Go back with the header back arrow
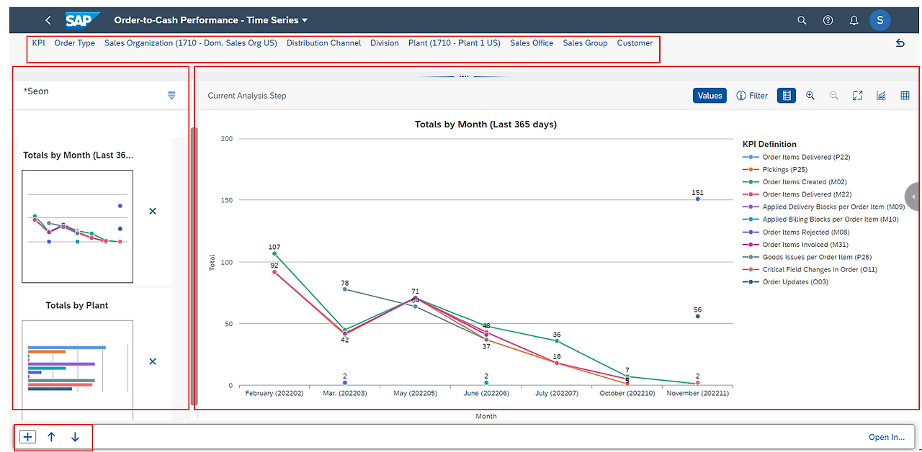 (48, 20)
